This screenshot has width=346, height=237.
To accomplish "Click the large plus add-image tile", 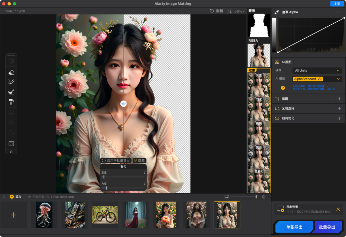I will point(14,215).
